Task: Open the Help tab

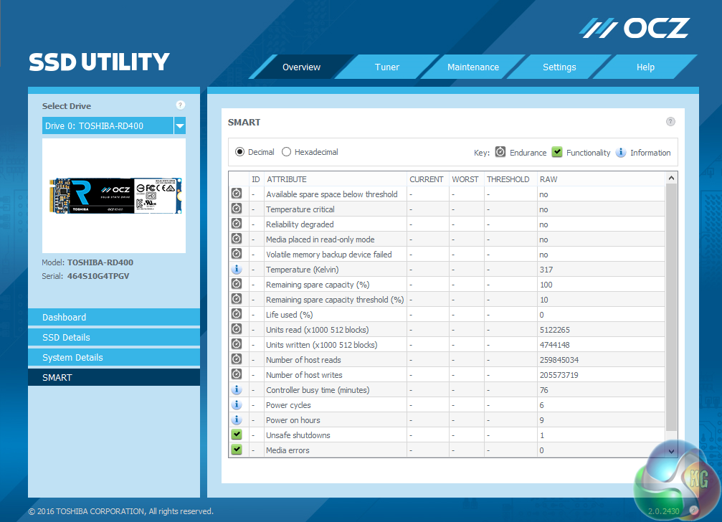Action: pos(645,67)
